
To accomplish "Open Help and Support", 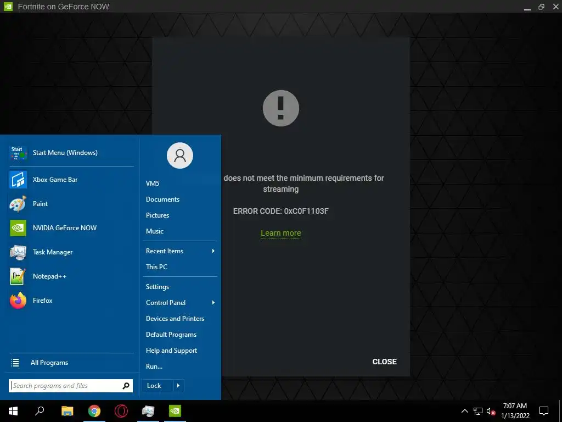I will (x=171, y=351).
